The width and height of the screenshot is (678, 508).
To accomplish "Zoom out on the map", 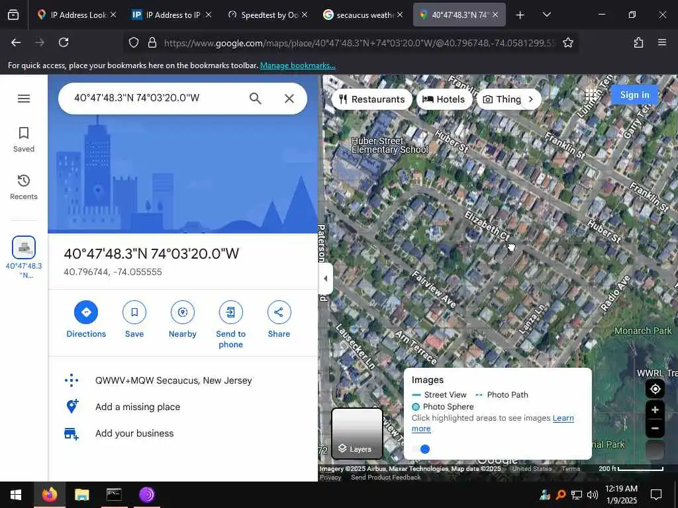I will [x=655, y=429].
